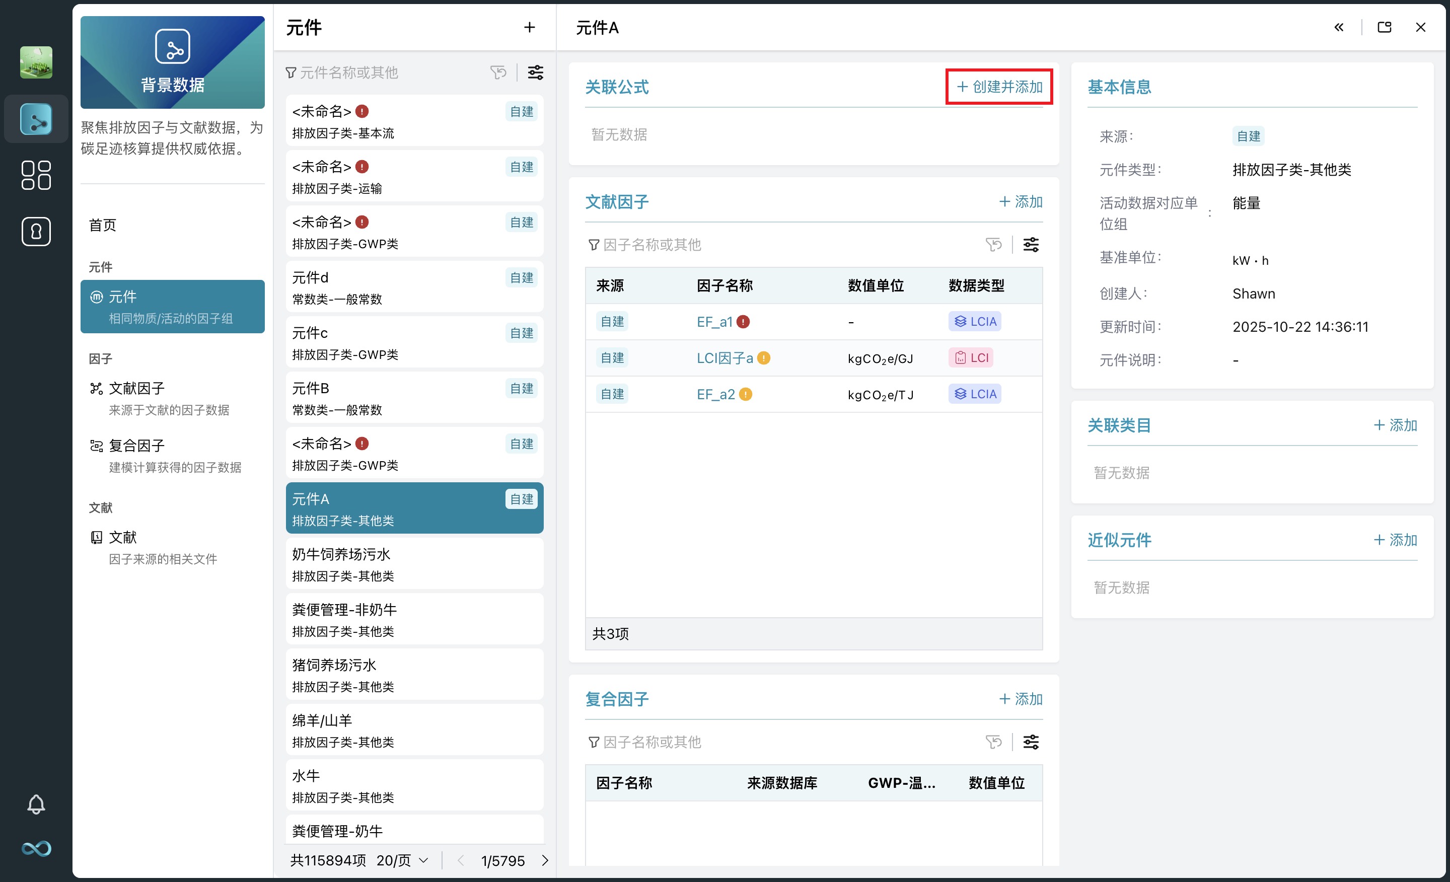Image resolution: width=1450 pixels, height=882 pixels.
Task: Open the grid modules icon in left sidebar
Action: [x=36, y=175]
